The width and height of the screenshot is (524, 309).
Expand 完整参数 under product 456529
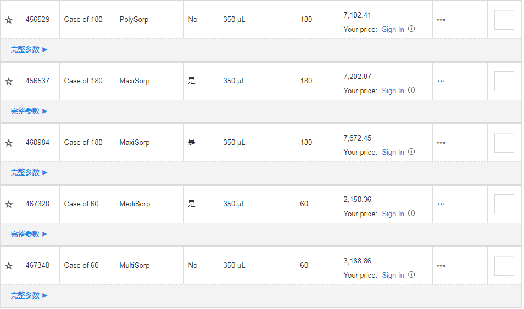click(x=29, y=49)
